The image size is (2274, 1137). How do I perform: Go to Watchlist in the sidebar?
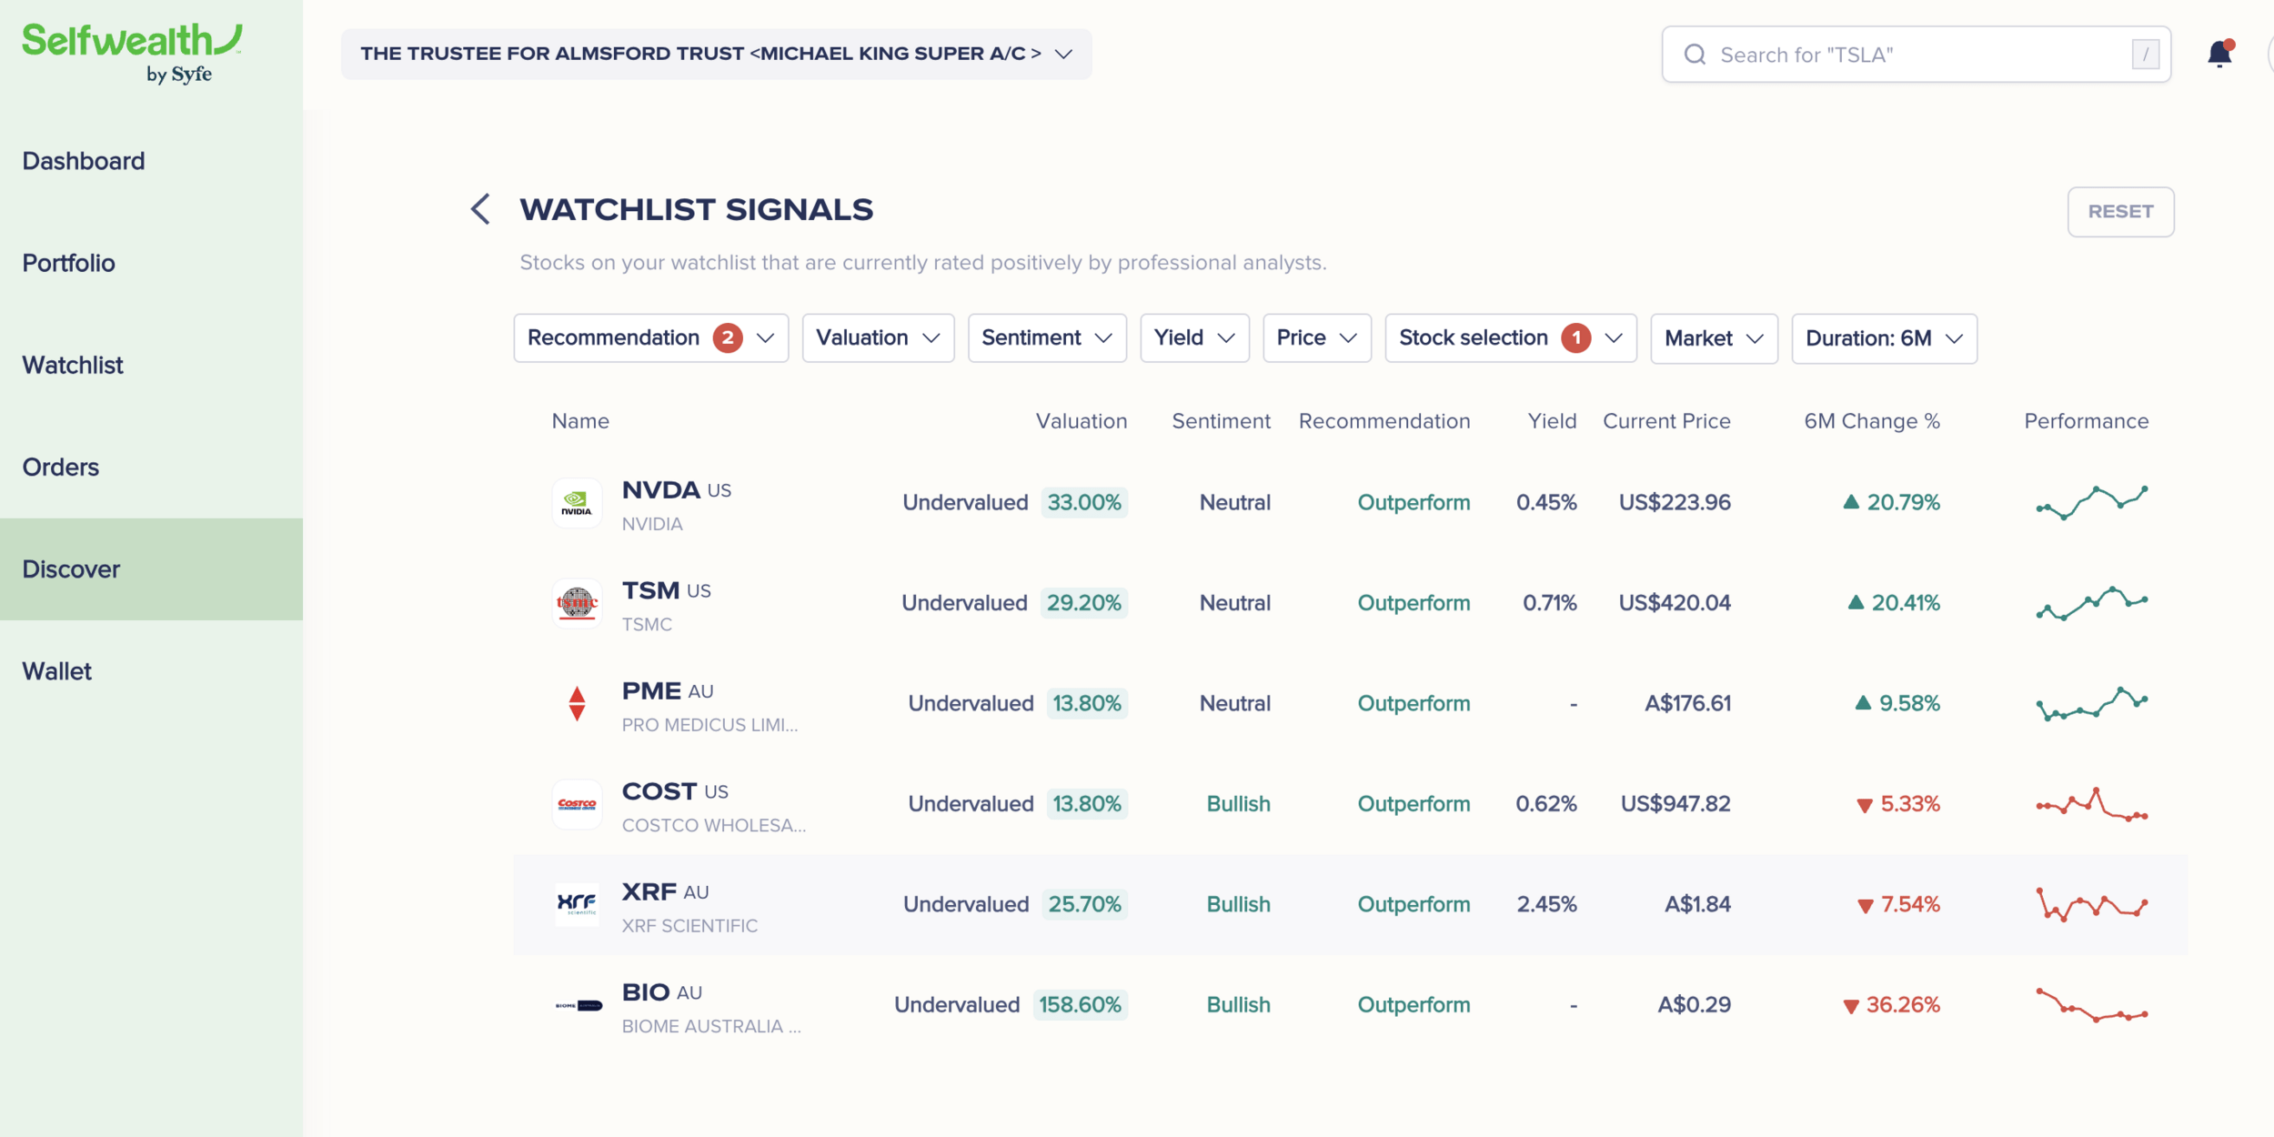click(73, 365)
